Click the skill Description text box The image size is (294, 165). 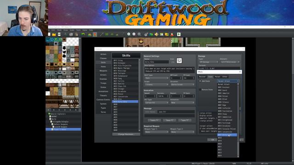tap(170, 70)
